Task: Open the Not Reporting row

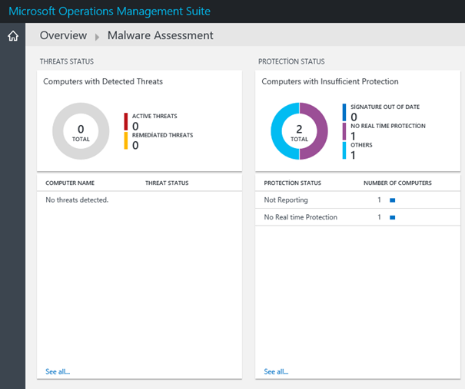Action: click(357, 200)
